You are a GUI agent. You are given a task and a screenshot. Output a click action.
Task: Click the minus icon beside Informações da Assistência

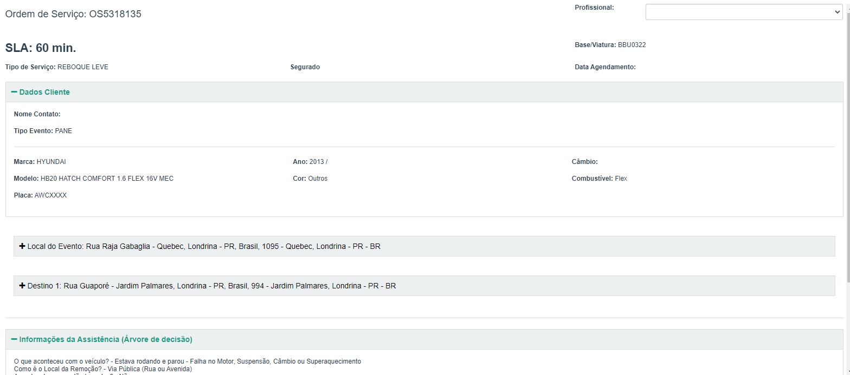(14, 339)
